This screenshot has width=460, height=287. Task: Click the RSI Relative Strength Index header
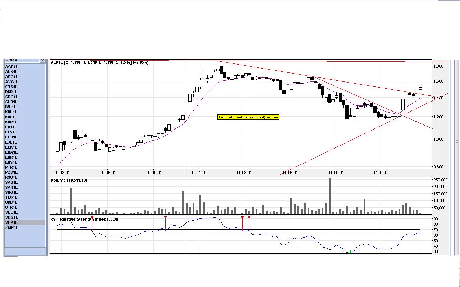point(85,219)
